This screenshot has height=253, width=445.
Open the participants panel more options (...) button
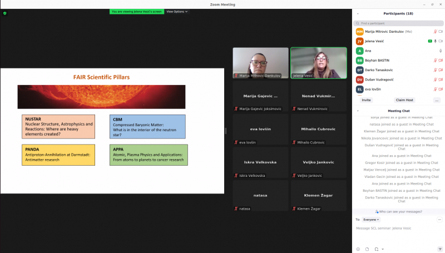pos(437,100)
